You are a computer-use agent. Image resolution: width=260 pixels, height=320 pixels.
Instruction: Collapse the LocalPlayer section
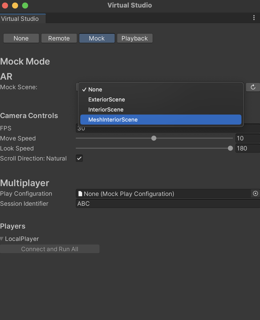coord(2,239)
